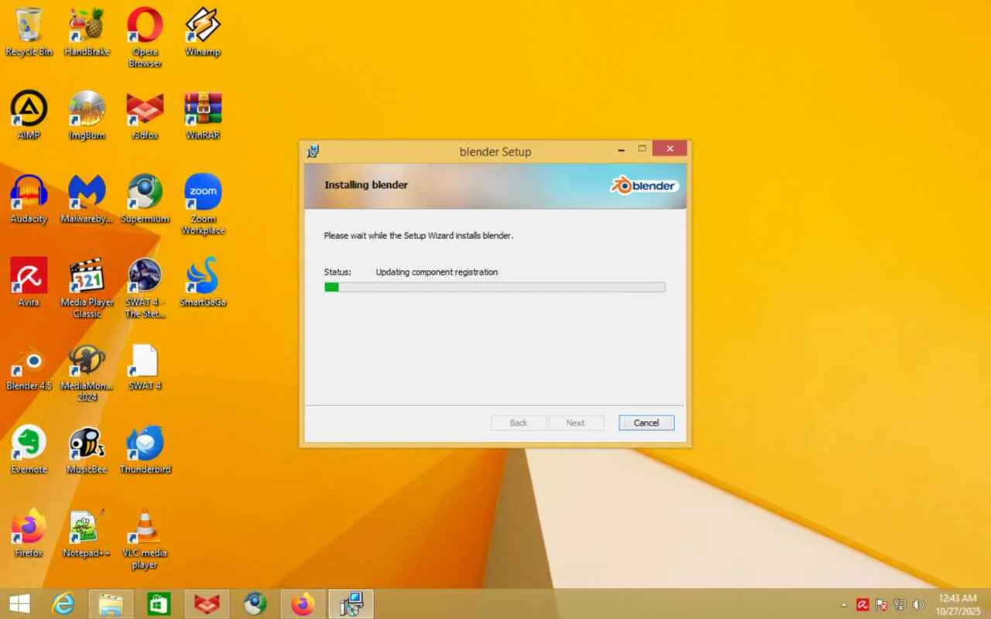Select the VLC media player desktop shortcut
This screenshot has width=991, height=619.
click(145, 539)
